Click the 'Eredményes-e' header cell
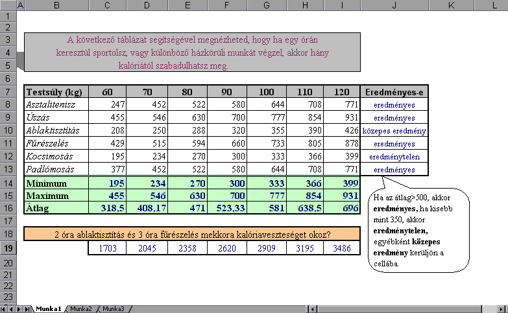 pyautogui.click(x=394, y=92)
